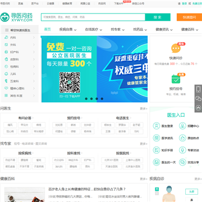Click into the search input field
Screen dimensions: 202x202
coord(93,17)
